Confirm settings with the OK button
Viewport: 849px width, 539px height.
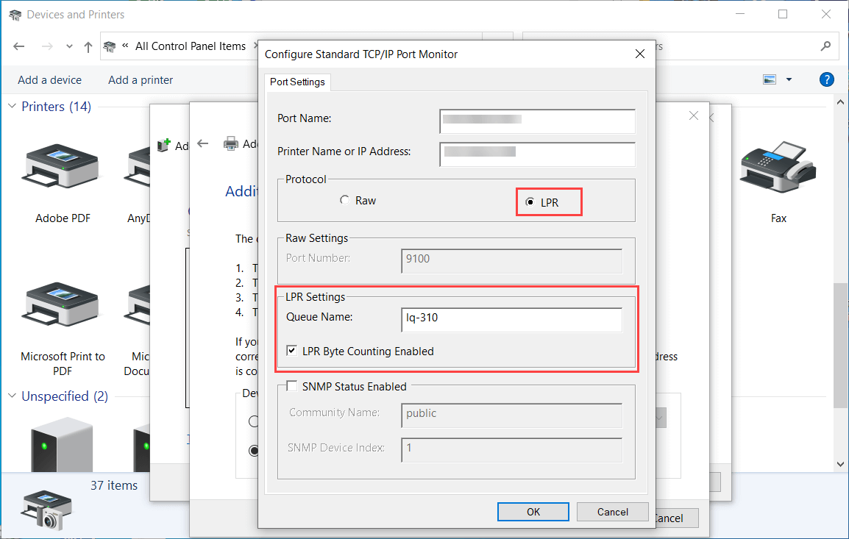pos(533,511)
